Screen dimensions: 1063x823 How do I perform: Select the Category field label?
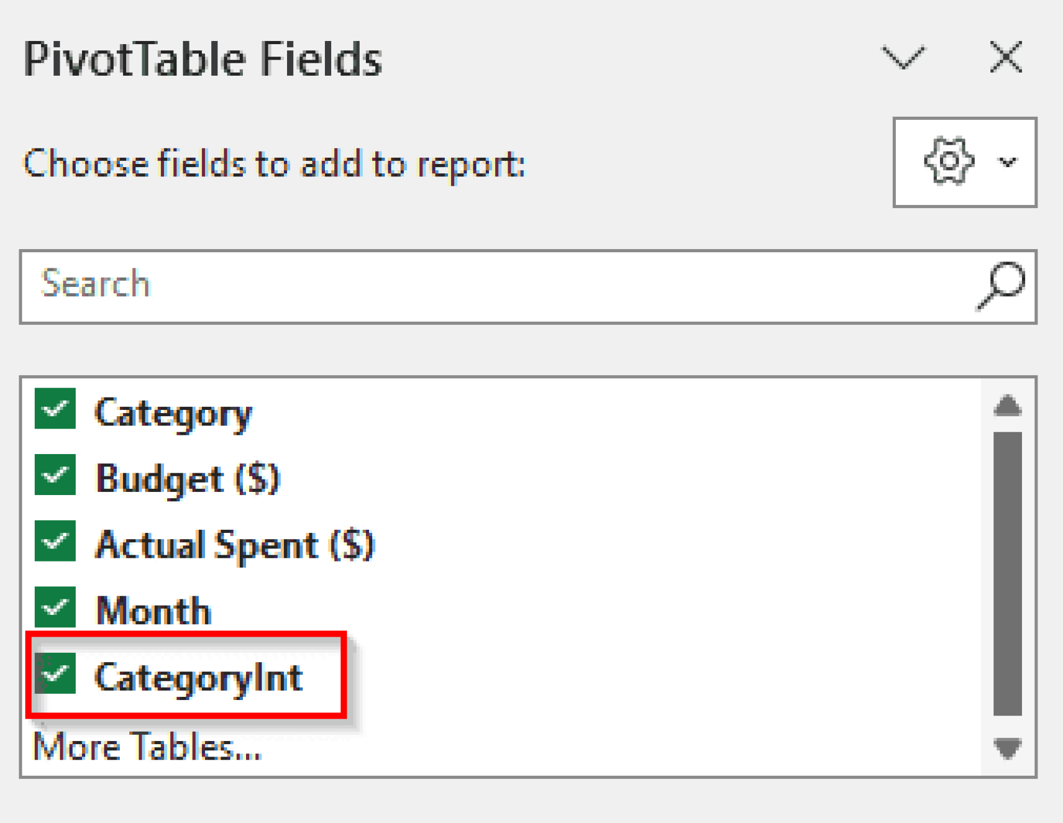(173, 414)
